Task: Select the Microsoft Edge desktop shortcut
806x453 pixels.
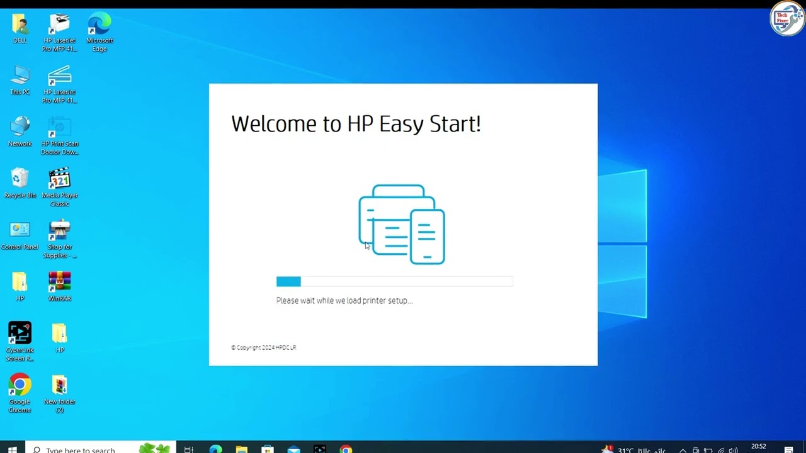Action: (99, 33)
